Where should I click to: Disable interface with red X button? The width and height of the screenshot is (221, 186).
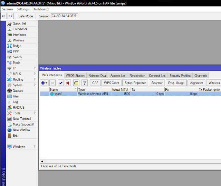[x=68, y=83]
